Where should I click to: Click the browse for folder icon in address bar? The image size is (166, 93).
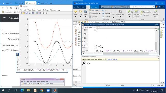point(82,22)
